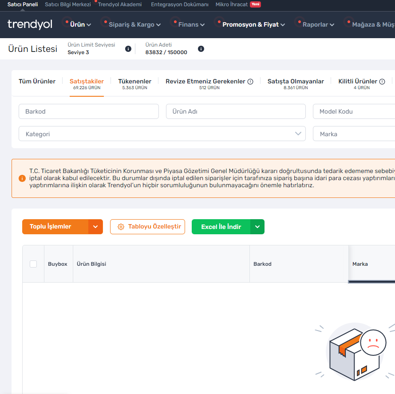Click gear icon in Tabloyu Özelleştir button
Viewport: 395px width, 394px height.
click(121, 227)
